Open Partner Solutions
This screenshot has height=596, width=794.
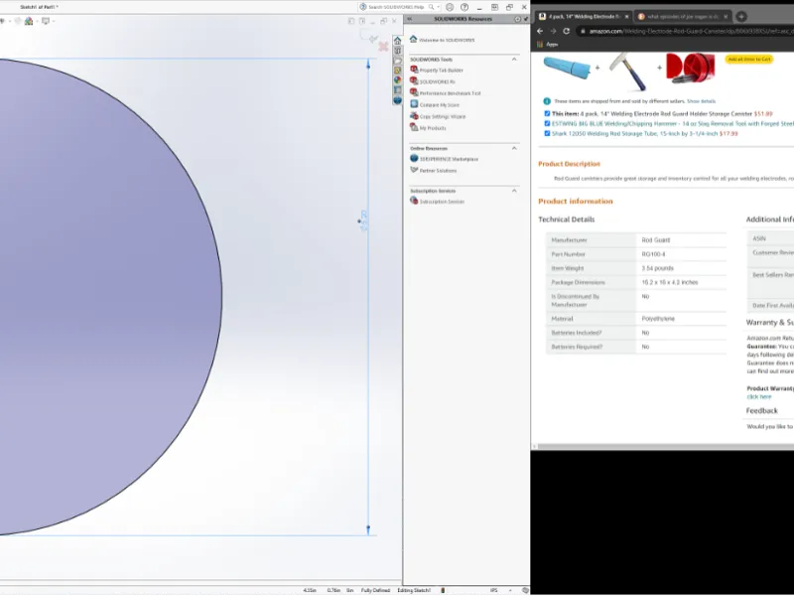point(434,170)
